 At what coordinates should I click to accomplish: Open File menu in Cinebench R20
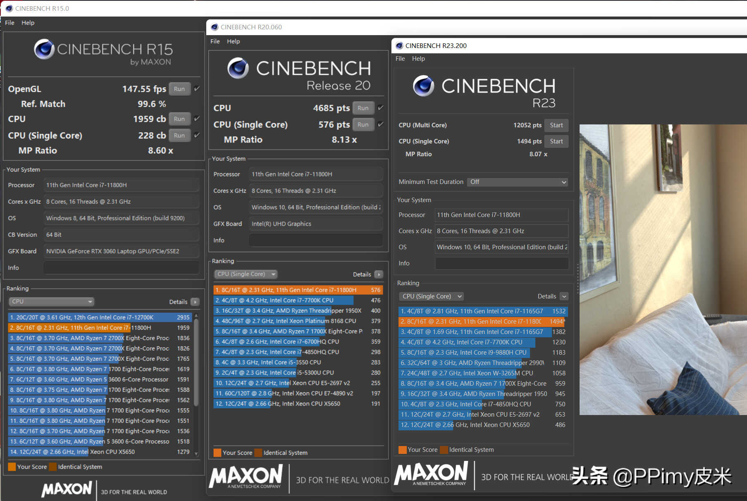(x=215, y=41)
